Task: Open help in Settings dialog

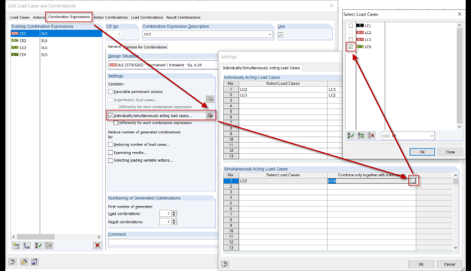Action: click(225, 264)
